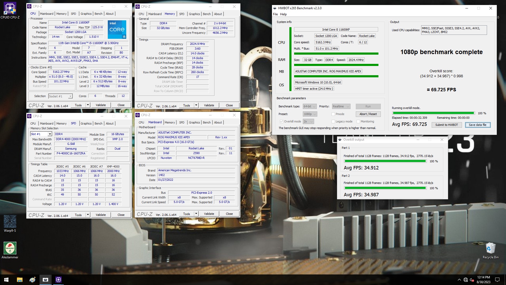Switch to About tab in CPU-Z SPD window
The image size is (506, 285).
click(110, 123)
